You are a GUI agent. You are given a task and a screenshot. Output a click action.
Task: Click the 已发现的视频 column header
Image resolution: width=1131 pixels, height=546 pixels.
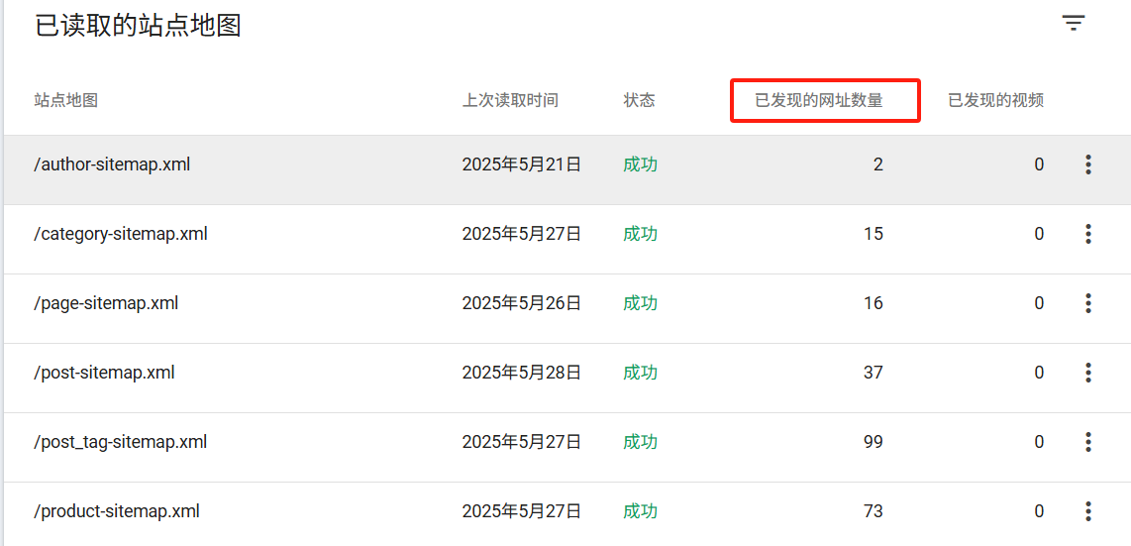point(995,100)
